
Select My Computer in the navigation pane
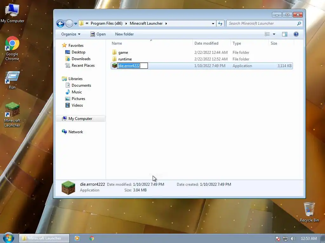pos(80,119)
